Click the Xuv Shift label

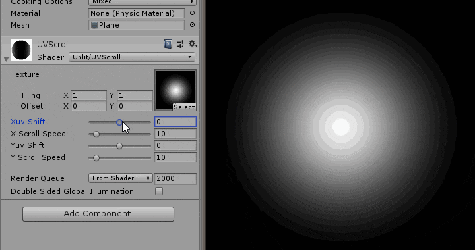pos(28,122)
